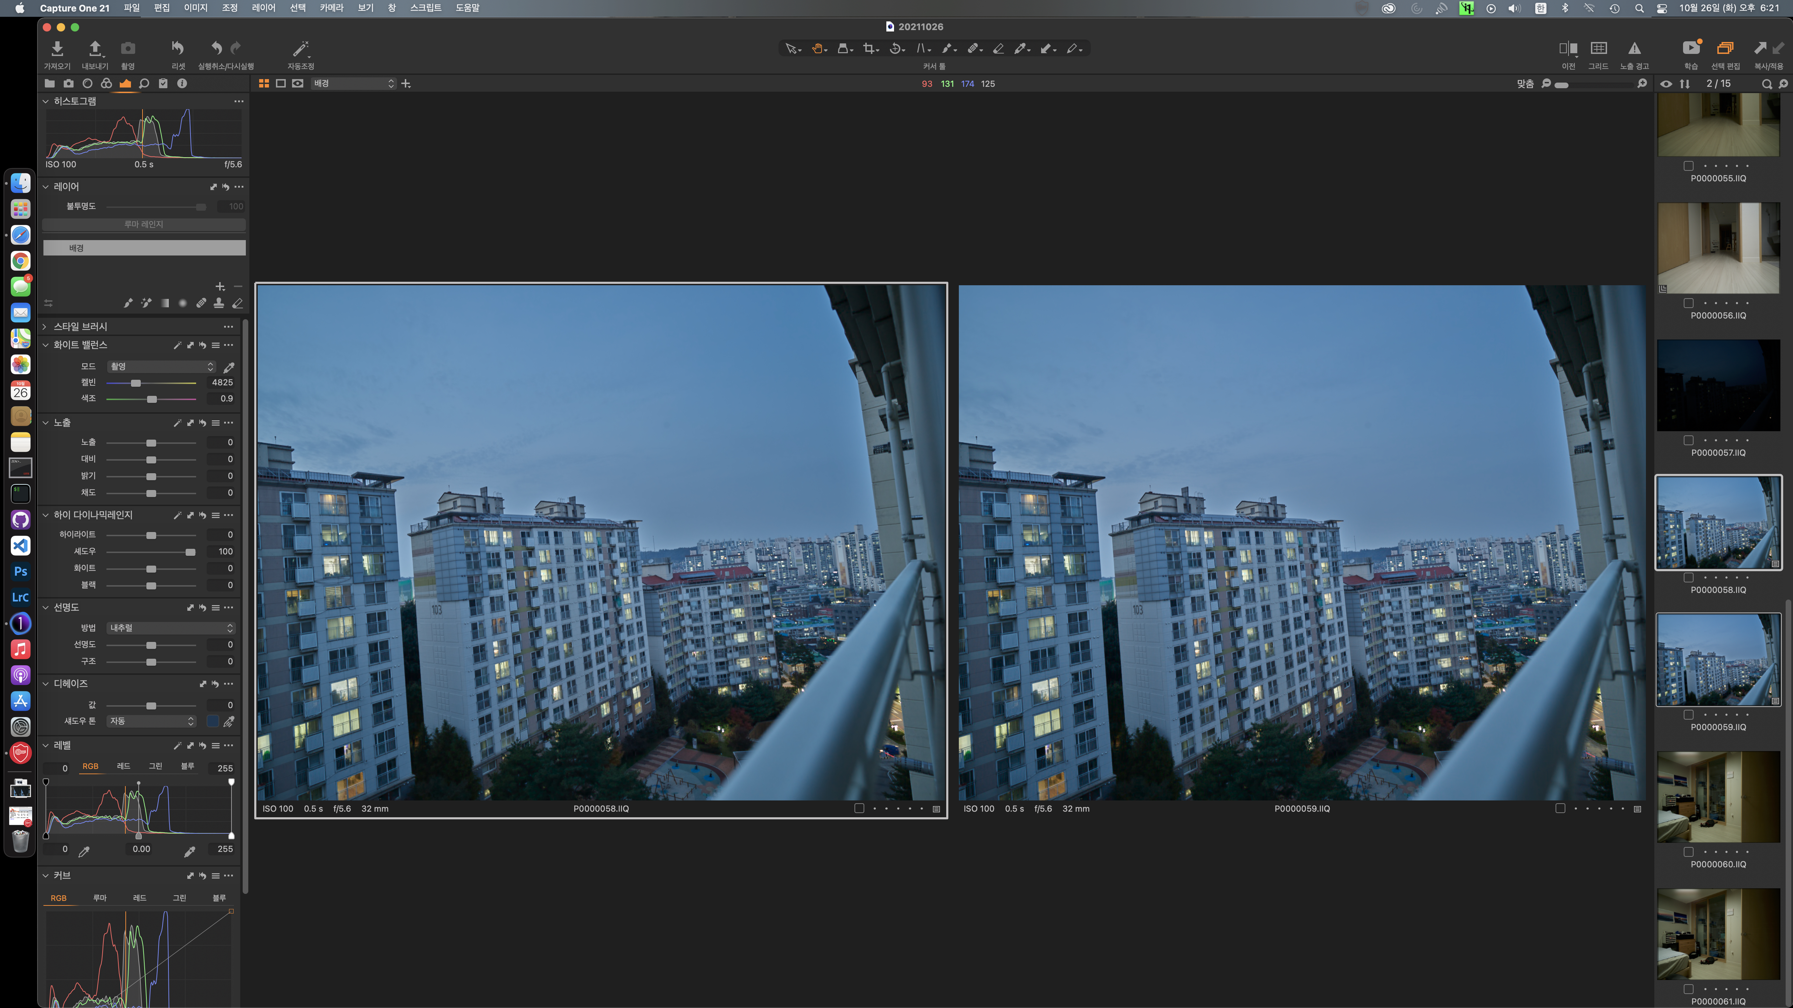Select the white balance picker cursor tool

[1020, 49]
